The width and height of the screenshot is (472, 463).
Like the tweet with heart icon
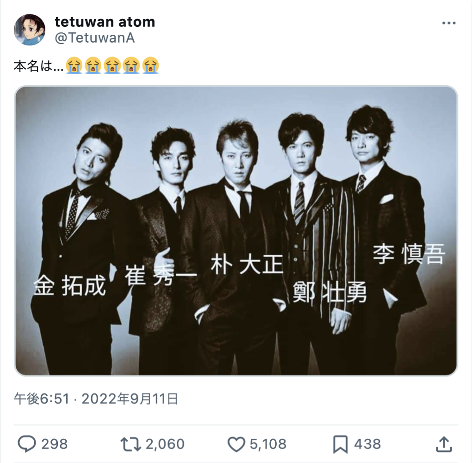point(236,444)
